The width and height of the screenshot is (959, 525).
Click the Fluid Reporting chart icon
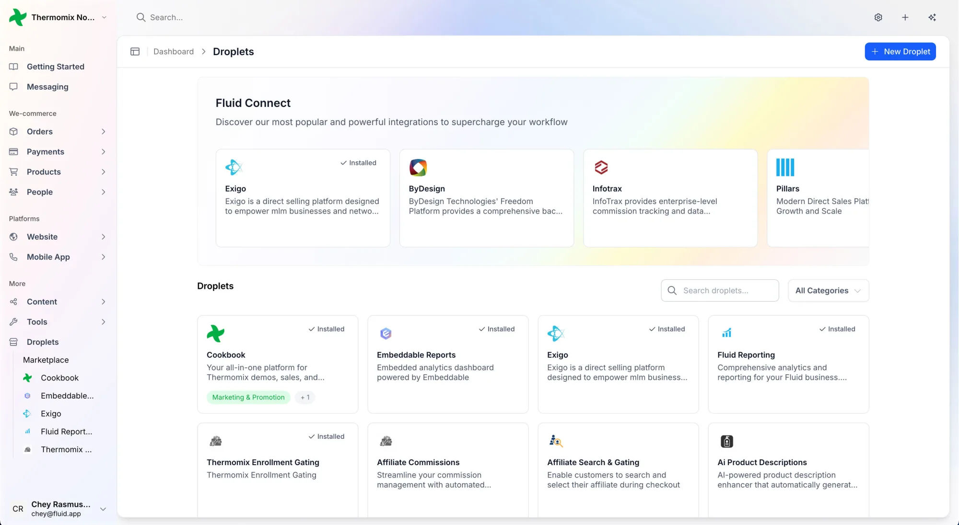click(726, 333)
